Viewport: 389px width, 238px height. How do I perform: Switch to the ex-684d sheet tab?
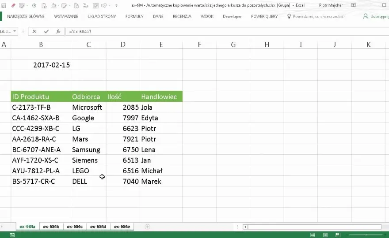click(x=98, y=227)
